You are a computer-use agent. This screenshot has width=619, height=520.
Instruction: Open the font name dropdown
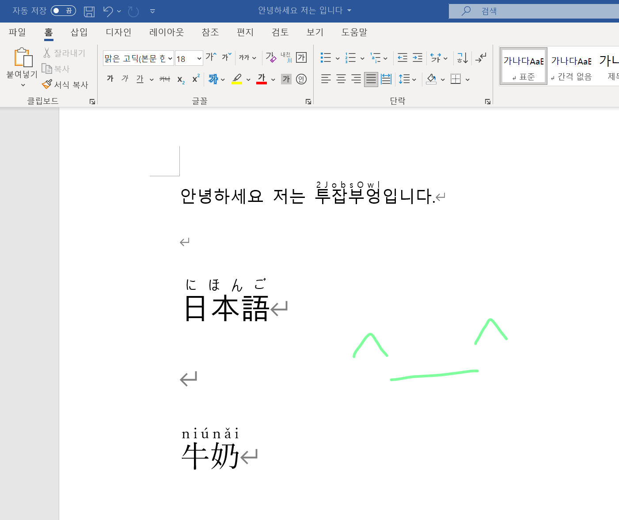pyautogui.click(x=170, y=58)
